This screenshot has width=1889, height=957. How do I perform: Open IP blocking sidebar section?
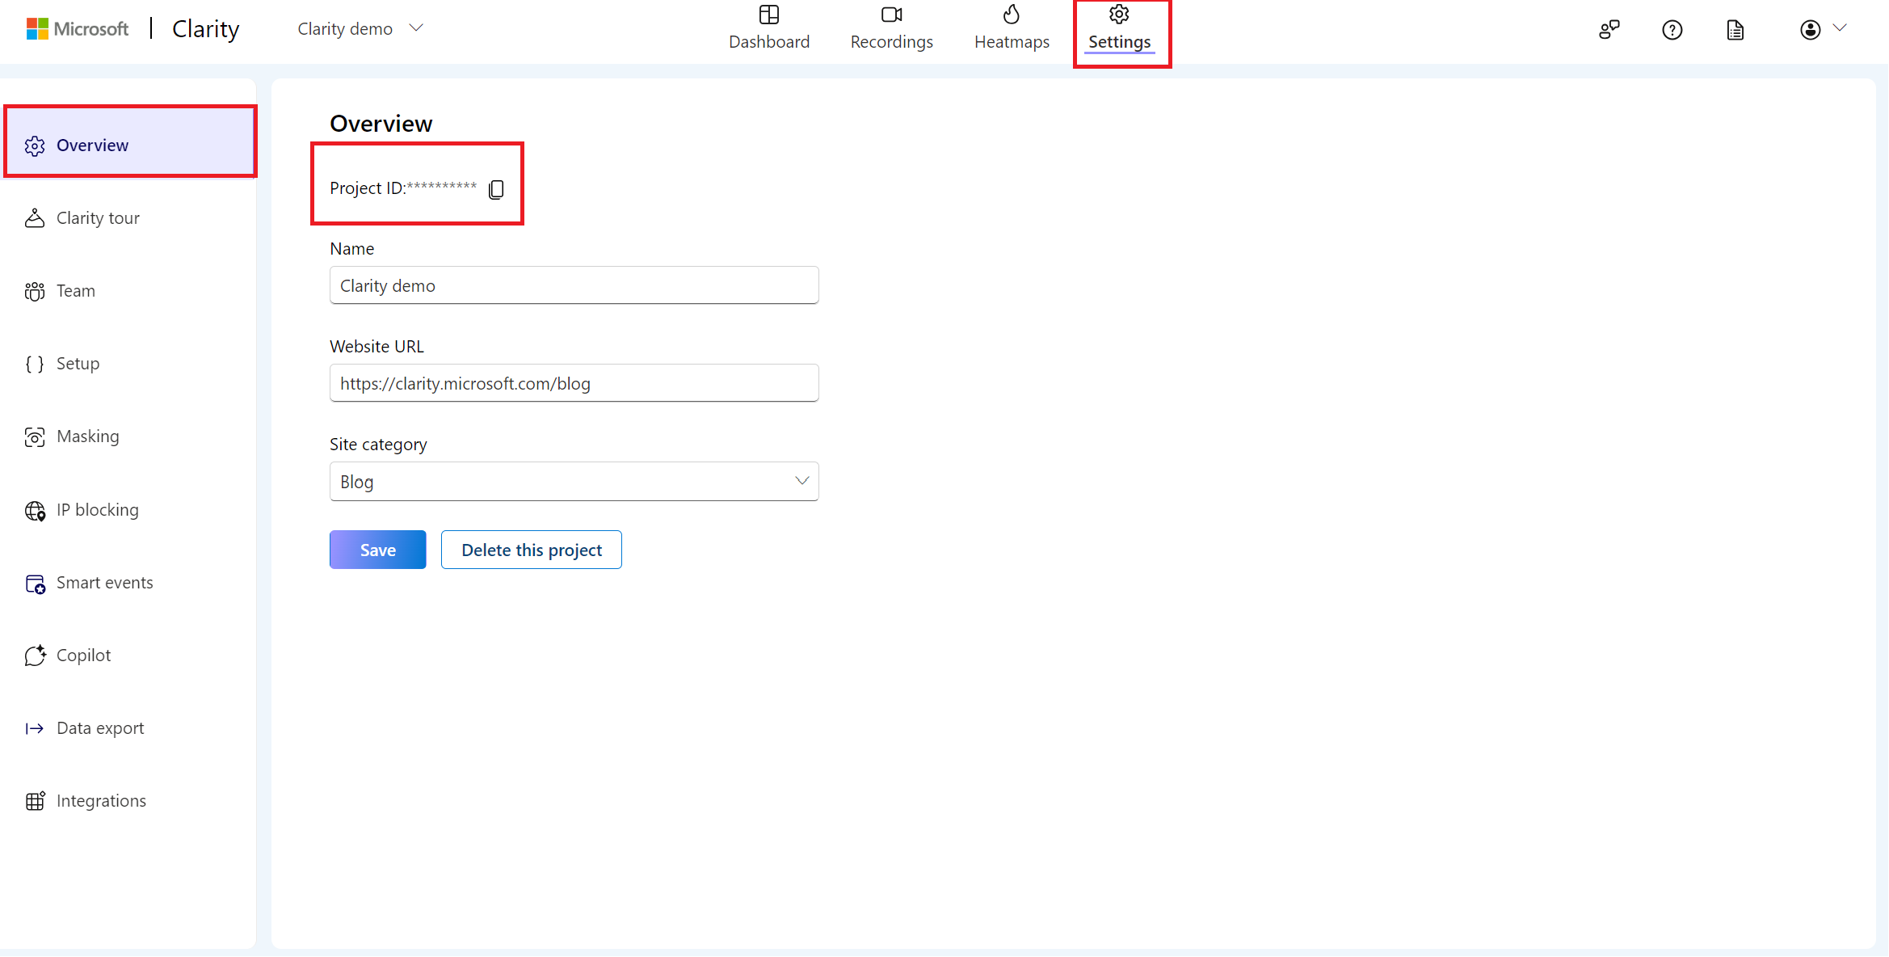(96, 509)
